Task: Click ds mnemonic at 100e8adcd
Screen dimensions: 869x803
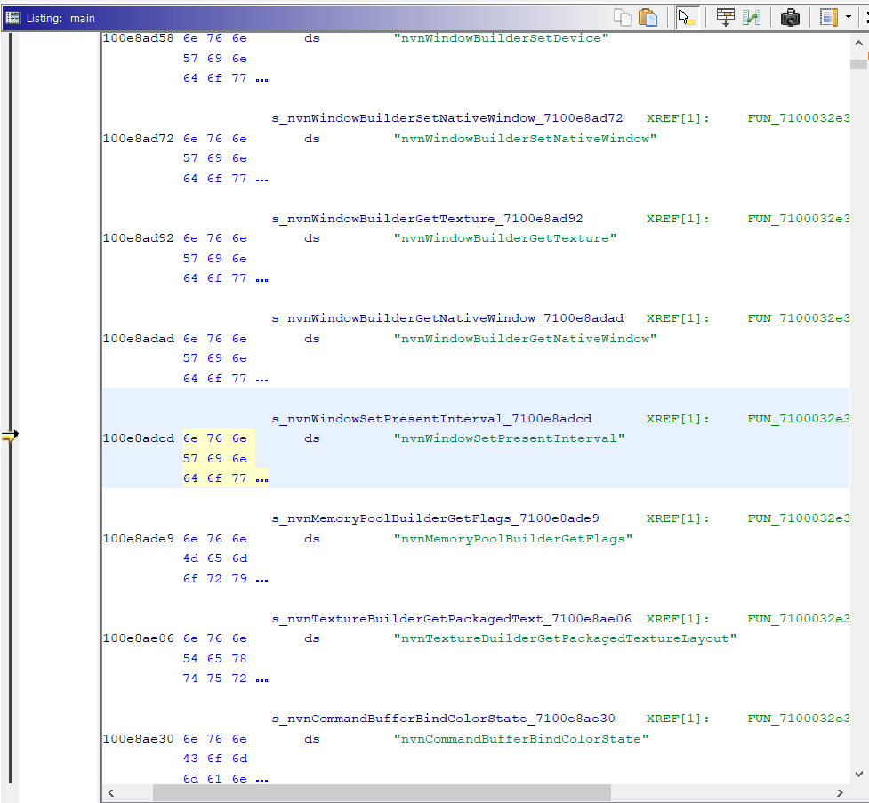Action: [311, 438]
